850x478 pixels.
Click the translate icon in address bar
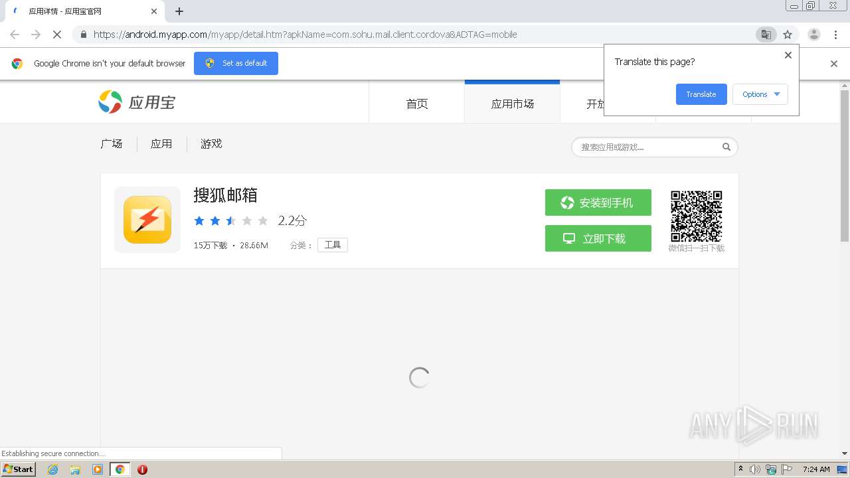click(x=766, y=35)
